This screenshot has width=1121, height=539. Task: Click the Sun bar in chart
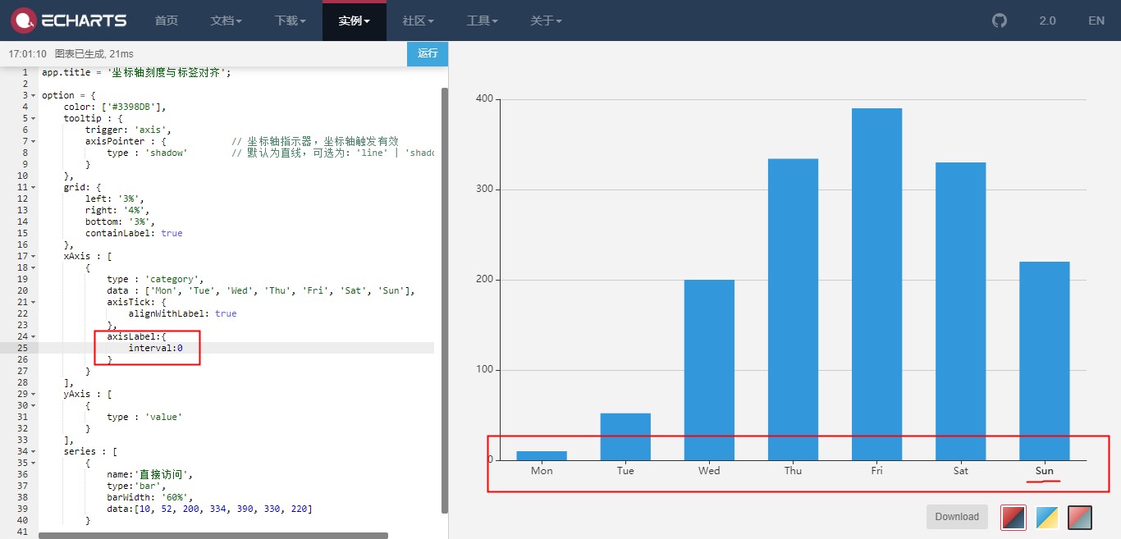coord(1044,361)
